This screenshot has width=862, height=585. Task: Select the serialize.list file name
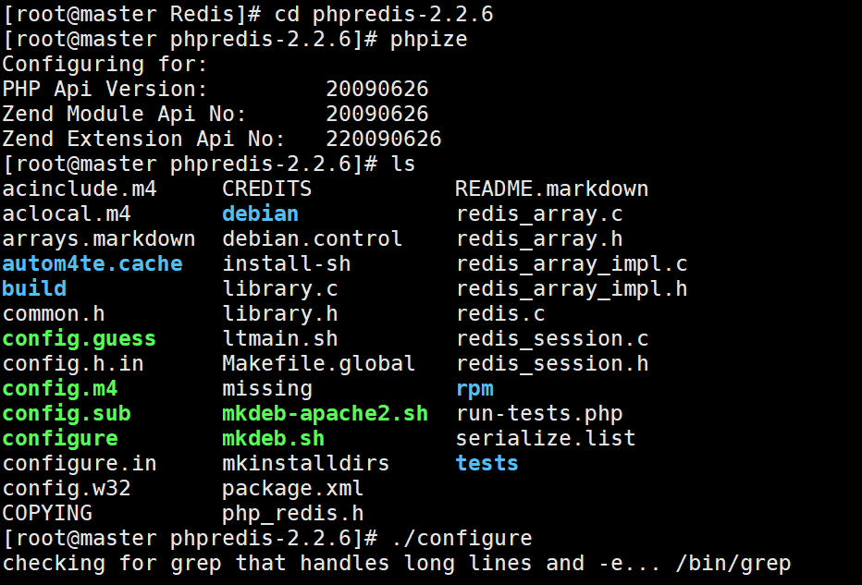click(x=545, y=438)
